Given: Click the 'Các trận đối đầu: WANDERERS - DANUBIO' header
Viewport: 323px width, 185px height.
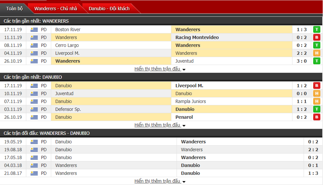Looking at the screenshot, I should click(x=47, y=133).
